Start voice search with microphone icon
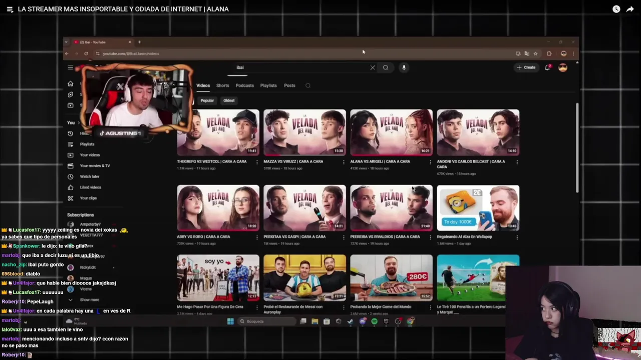The height and width of the screenshot is (360, 641). pyautogui.click(x=404, y=67)
